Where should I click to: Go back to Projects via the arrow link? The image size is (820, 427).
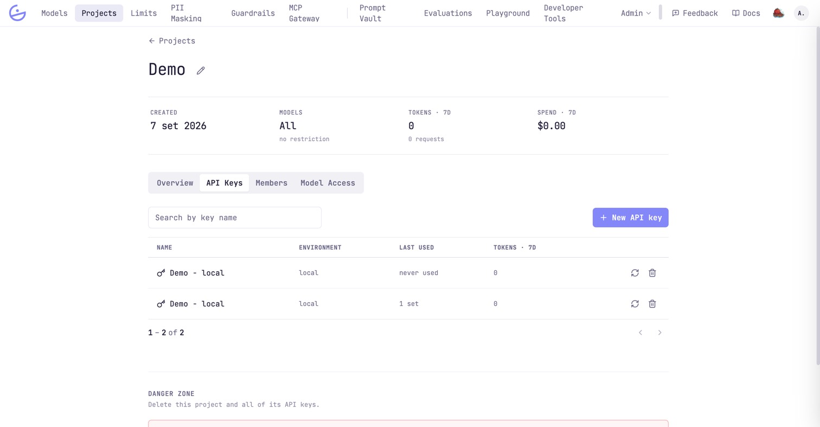pos(172,41)
